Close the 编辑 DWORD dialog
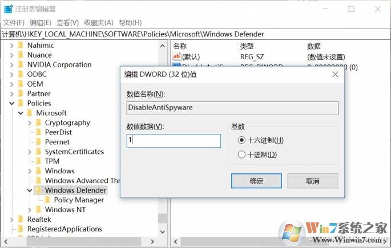The height and width of the screenshot is (248, 391). [x=336, y=75]
